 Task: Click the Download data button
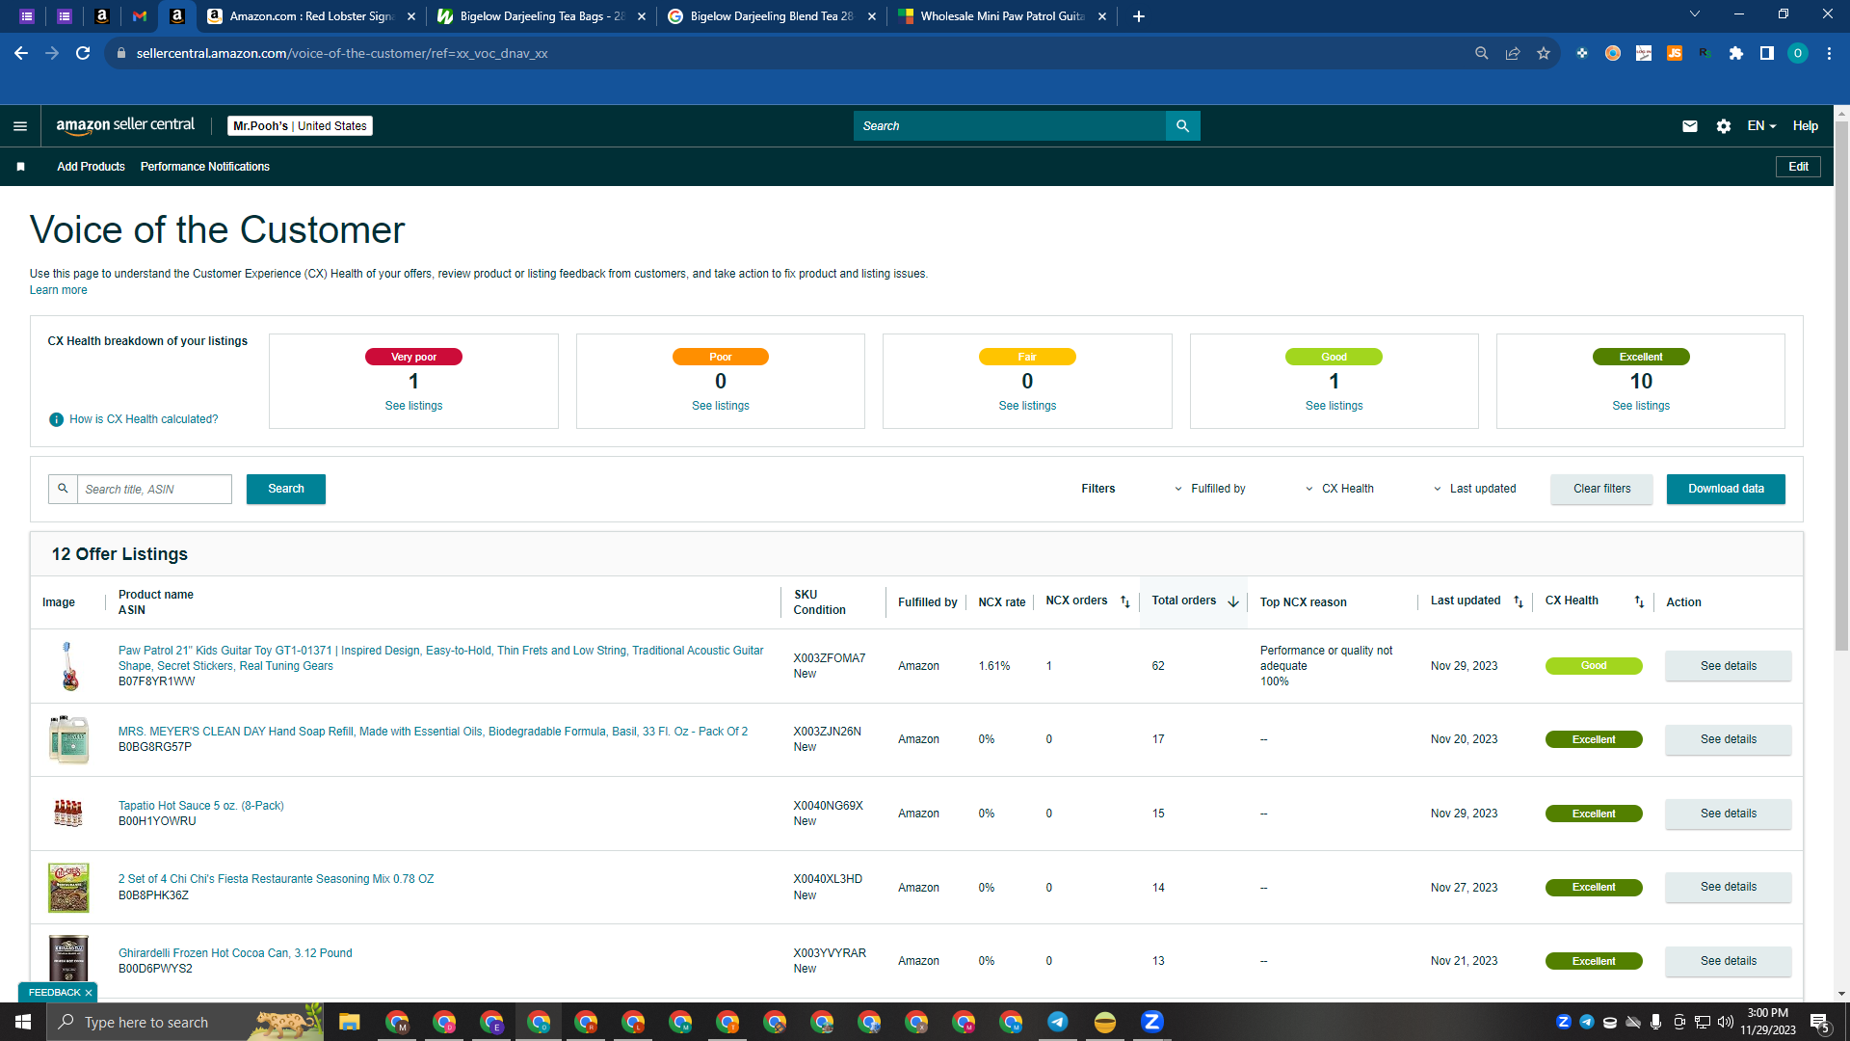click(1726, 489)
